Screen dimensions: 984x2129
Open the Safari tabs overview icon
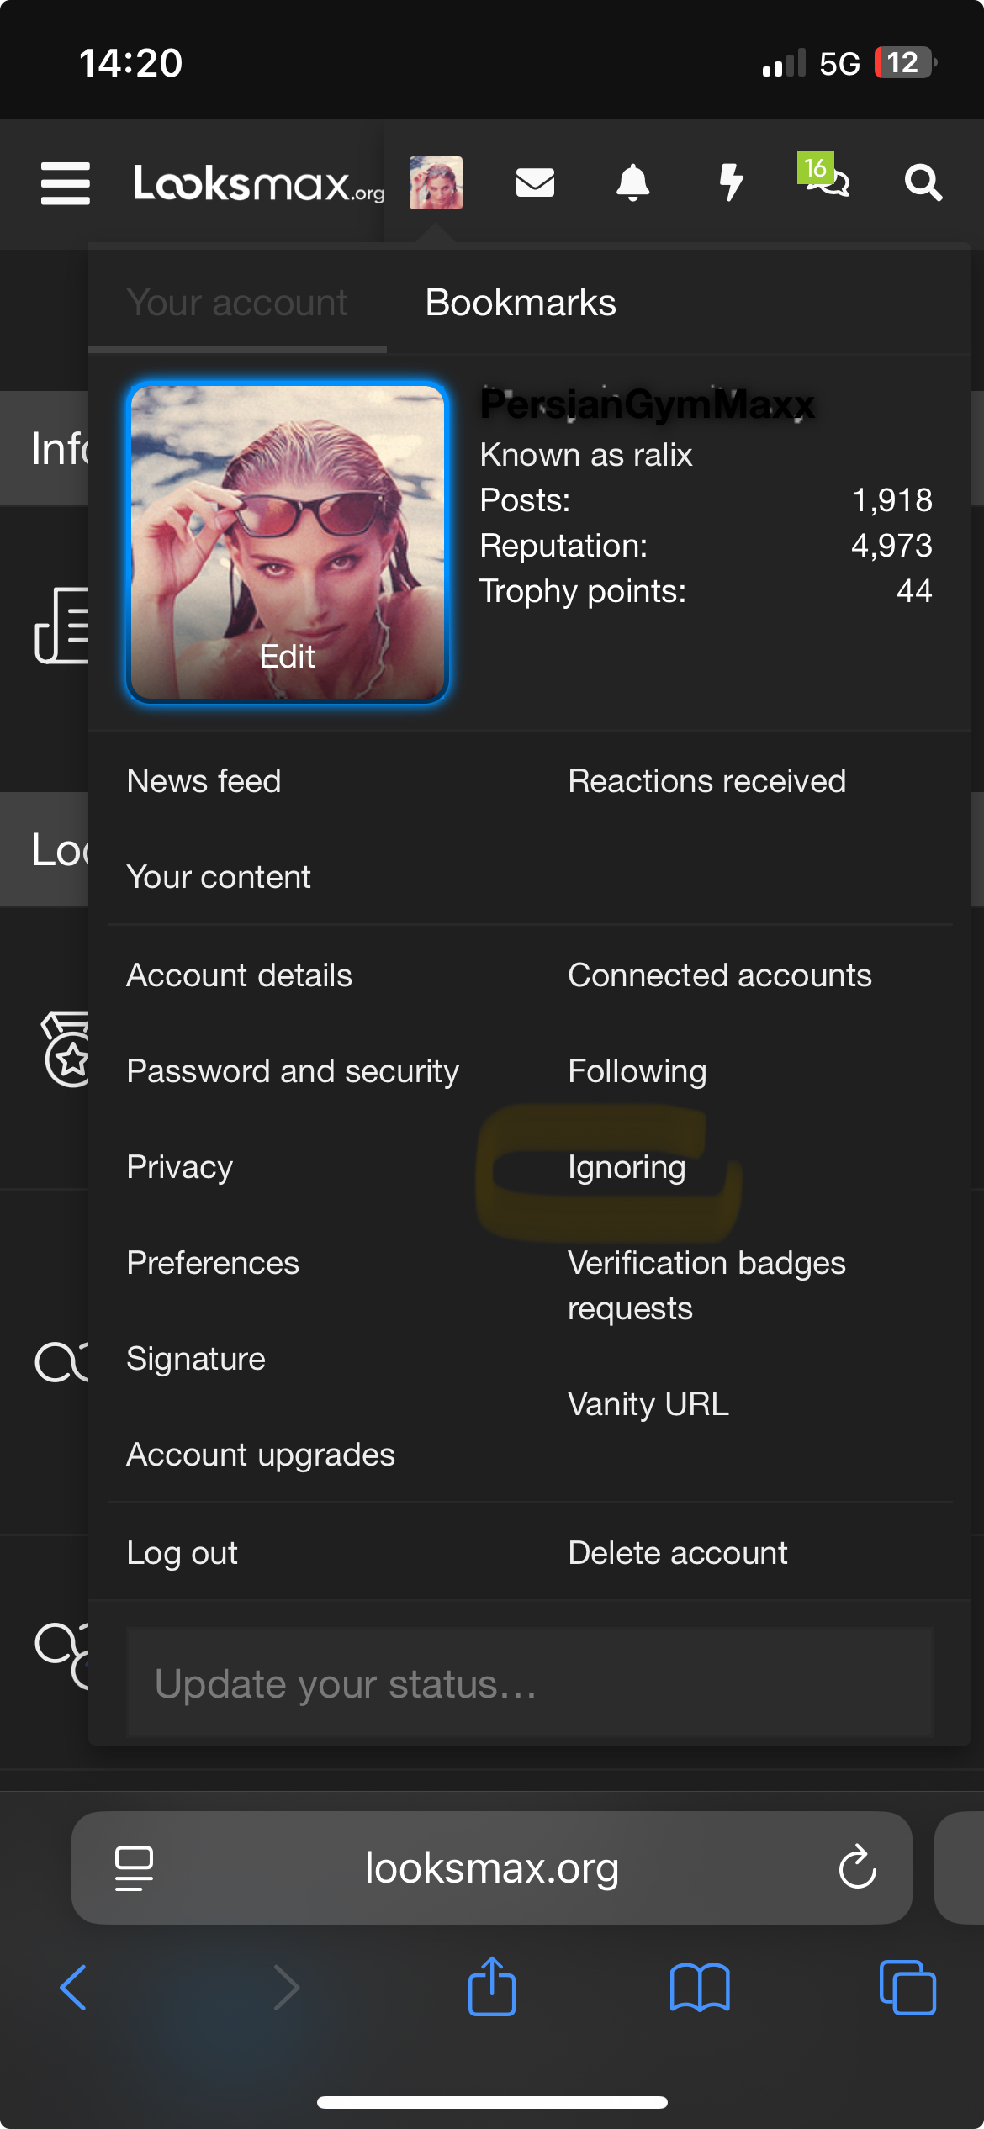[907, 1988]
